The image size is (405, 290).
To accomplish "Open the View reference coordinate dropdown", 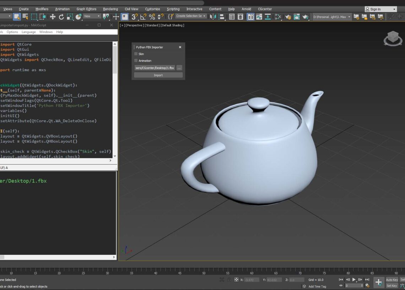I will [92, 16].
